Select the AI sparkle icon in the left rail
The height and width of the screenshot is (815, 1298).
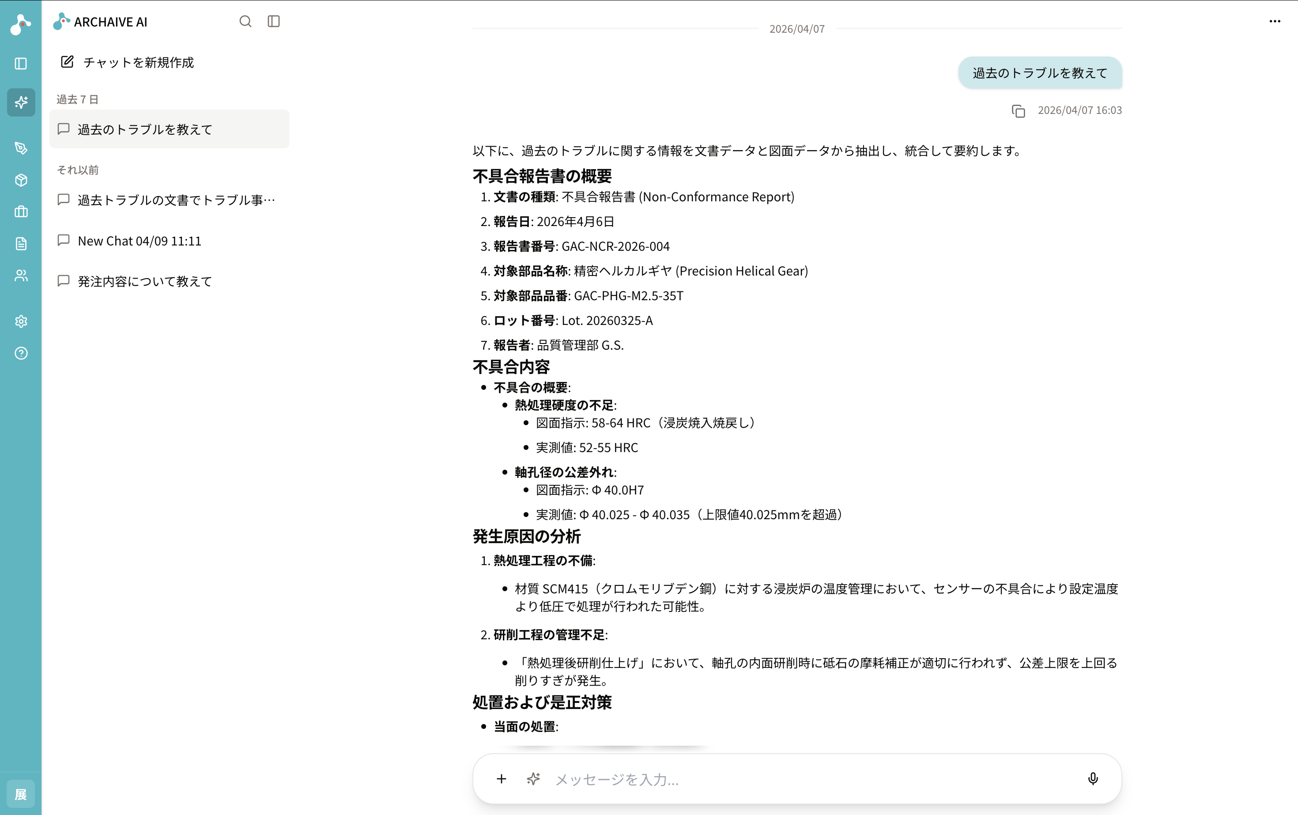pyautogui.click(x=21, y=102)
